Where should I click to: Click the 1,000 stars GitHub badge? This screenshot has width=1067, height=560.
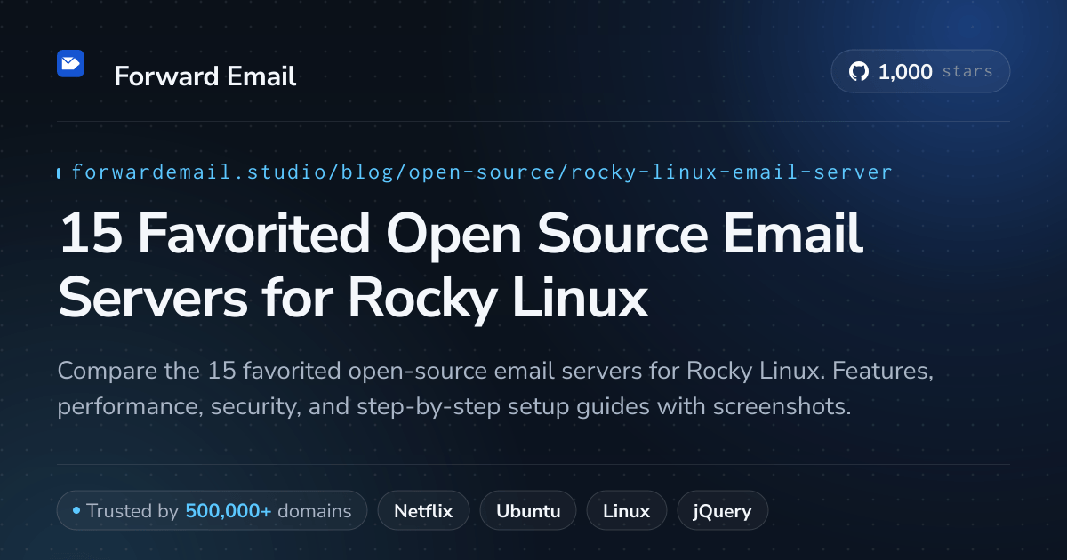click(x=920, y=72)
